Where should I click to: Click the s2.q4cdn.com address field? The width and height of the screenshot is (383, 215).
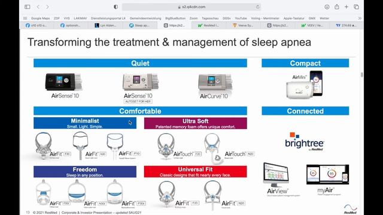[x=191, y=7]
